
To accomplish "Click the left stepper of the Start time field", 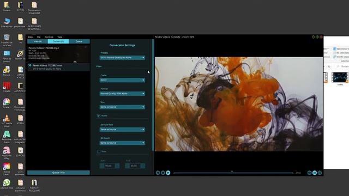I will pyautogui.click(x=102, y=166).
